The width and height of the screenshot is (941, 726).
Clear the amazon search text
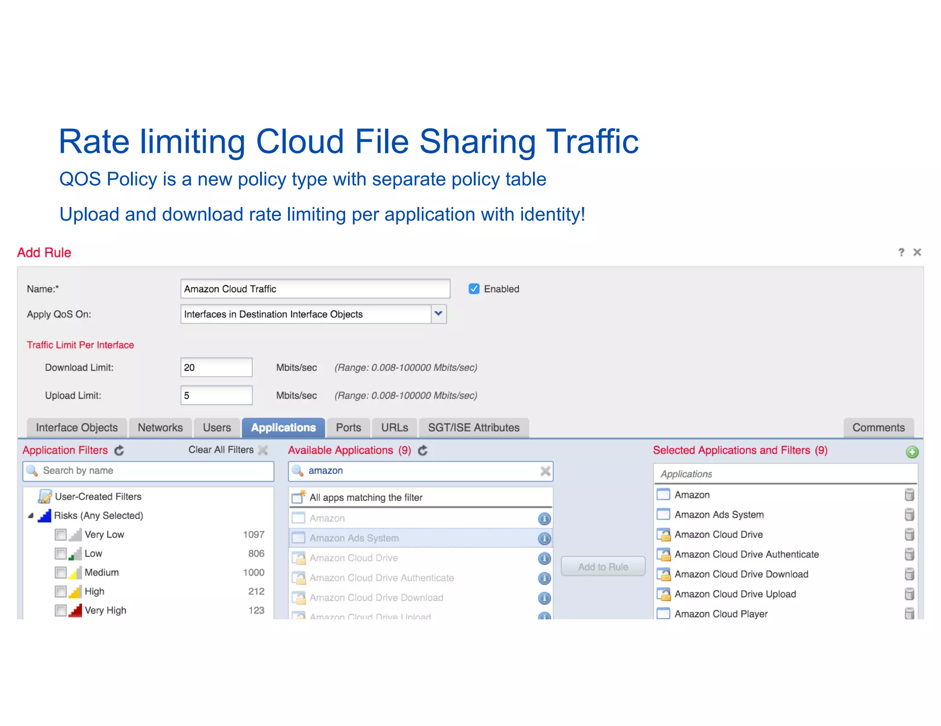tap(545, 471)
